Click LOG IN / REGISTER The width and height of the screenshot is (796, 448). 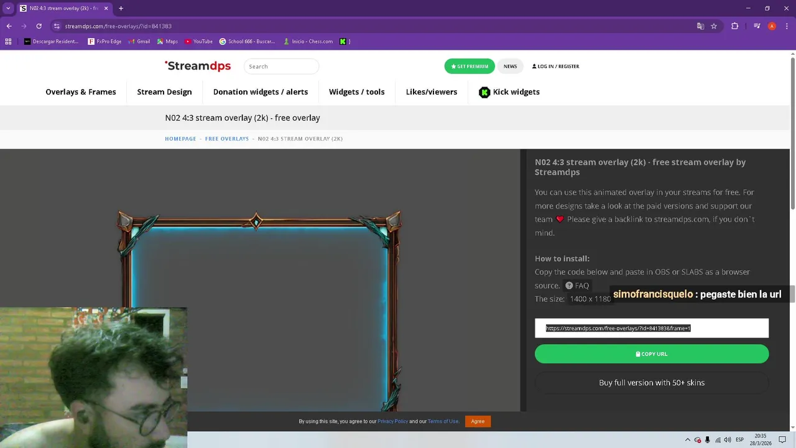click(555, 67)
